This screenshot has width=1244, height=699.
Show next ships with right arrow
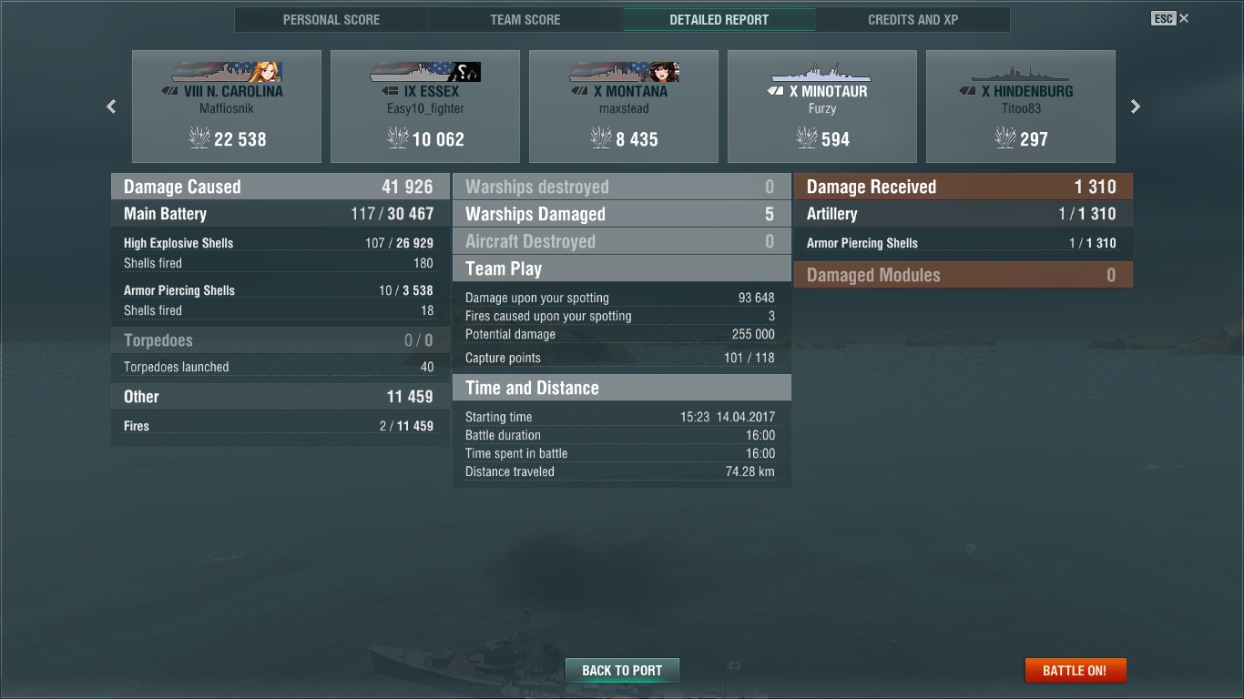pyautogui.click(x=1135, y=106)
